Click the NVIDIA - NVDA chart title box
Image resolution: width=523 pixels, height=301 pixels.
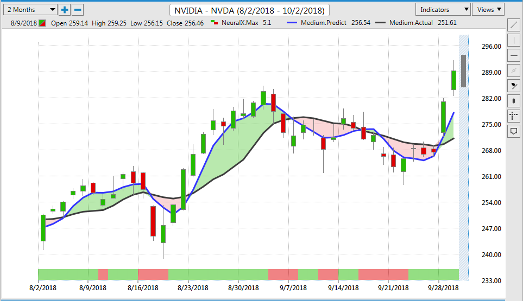(249, 10)
